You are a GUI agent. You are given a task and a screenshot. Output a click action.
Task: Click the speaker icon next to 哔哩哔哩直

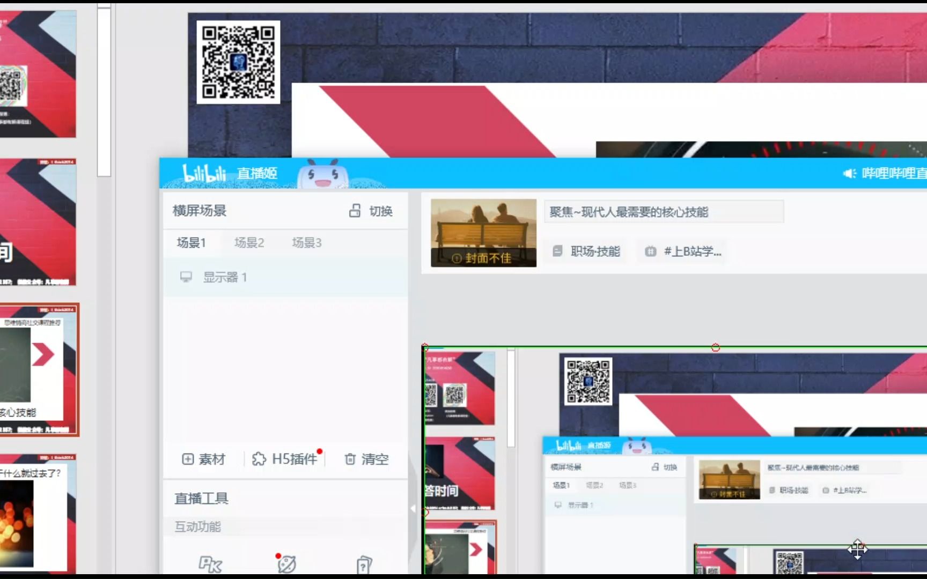[x=850, y=173]
